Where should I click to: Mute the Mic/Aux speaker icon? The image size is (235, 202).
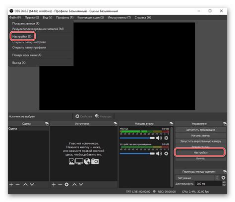coord(159,138)
